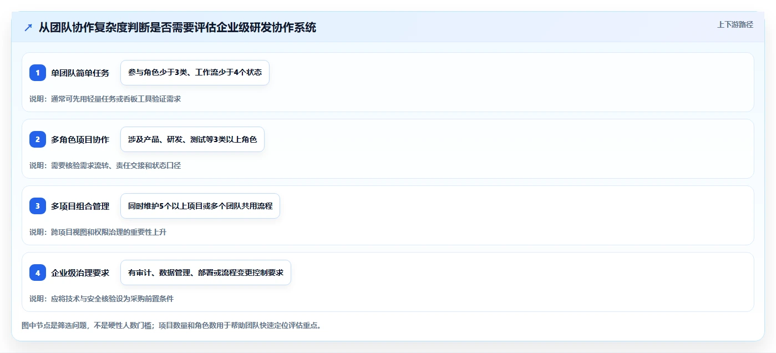
Task: Click the footer note 图中节点是筛选问题
Action: pyautogui.click(x=171, y=325)
